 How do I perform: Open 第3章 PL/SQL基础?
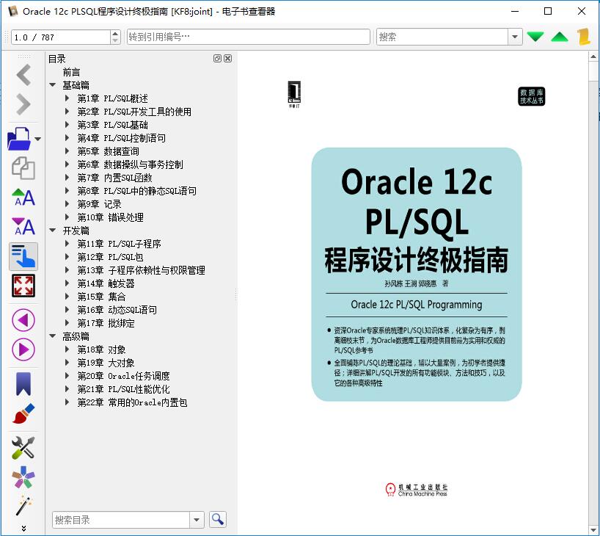point(112,125)
